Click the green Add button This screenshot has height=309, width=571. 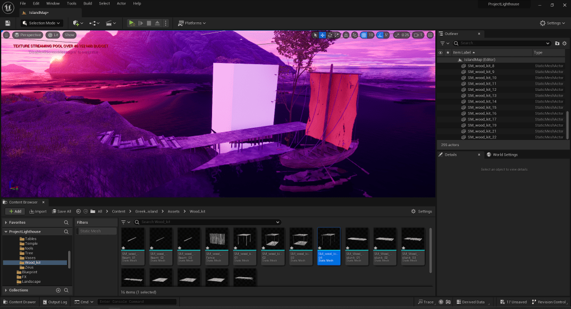[15, 211]
